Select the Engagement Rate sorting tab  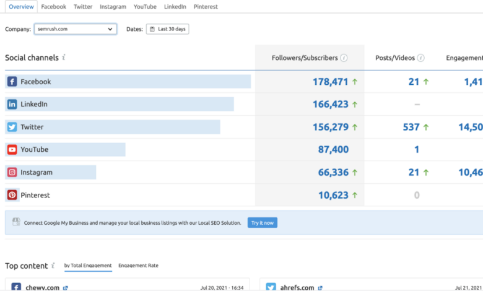138,266
